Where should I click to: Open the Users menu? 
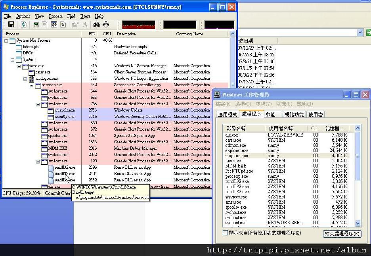(x=85, y=16)
